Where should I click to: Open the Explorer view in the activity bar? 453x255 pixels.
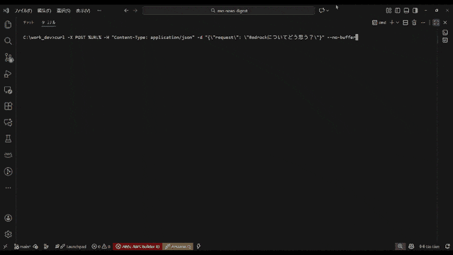(8, 25)
